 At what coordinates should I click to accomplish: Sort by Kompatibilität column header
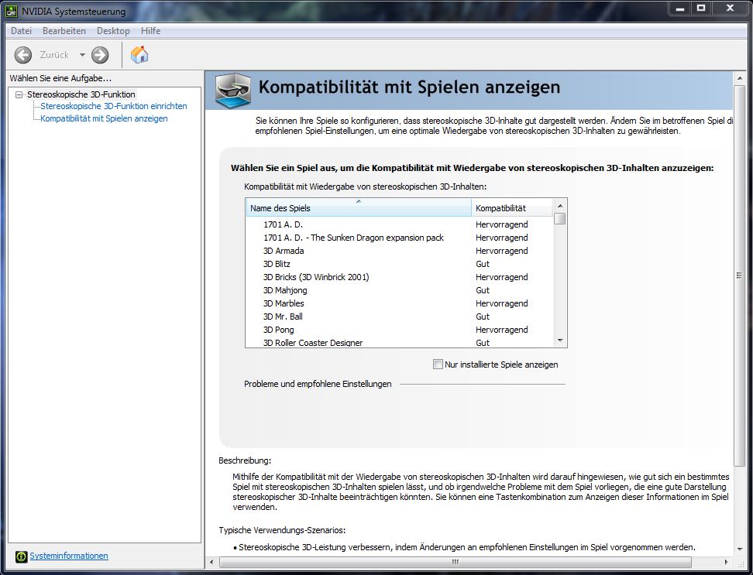coord(512,208)
